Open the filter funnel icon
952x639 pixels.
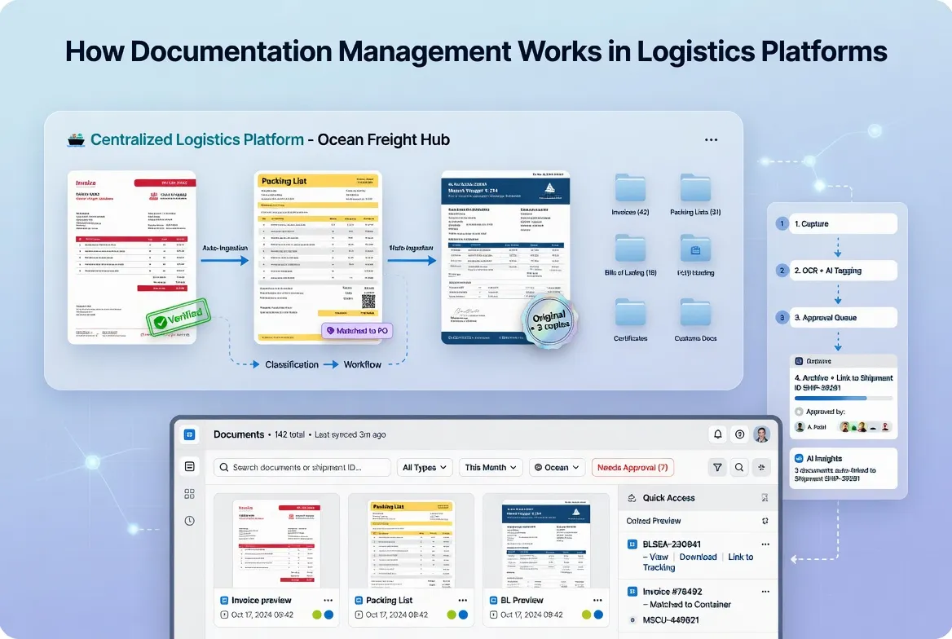717,467
